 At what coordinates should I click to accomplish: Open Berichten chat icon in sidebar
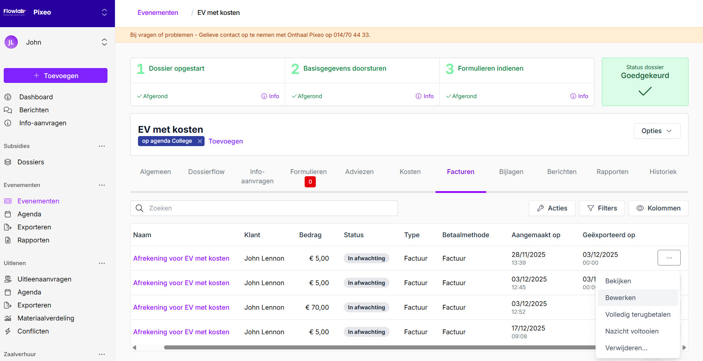[8, 110]
